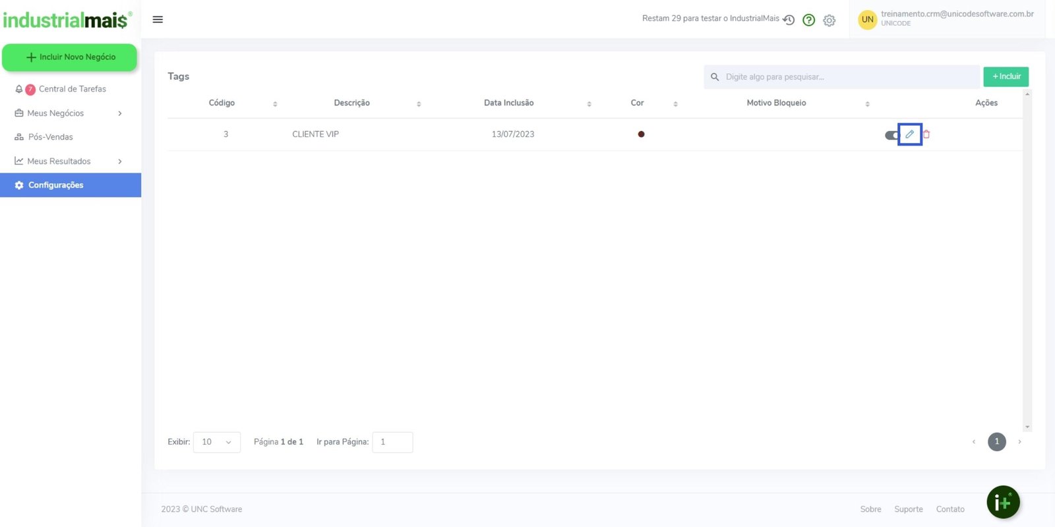Click the pencil edit icon for CLIENTE VIP

click(x=909, y=134)
